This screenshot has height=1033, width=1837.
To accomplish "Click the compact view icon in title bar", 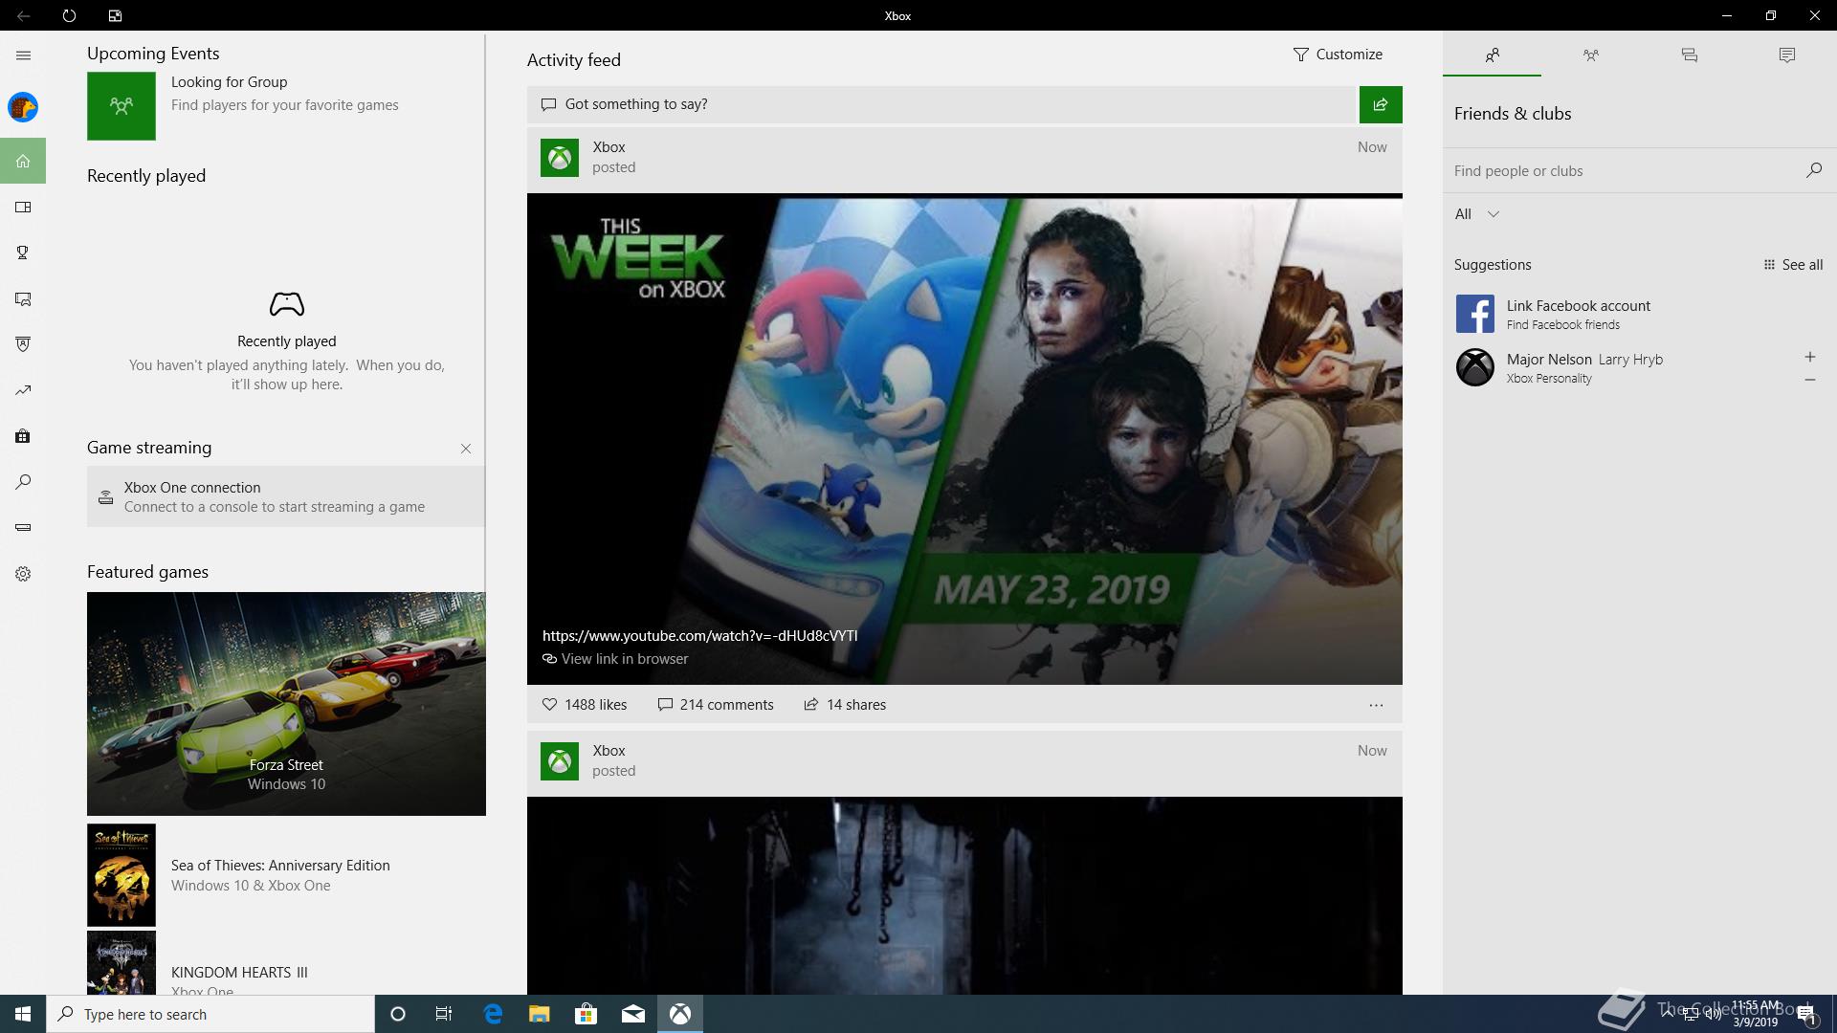I will 115,15.
